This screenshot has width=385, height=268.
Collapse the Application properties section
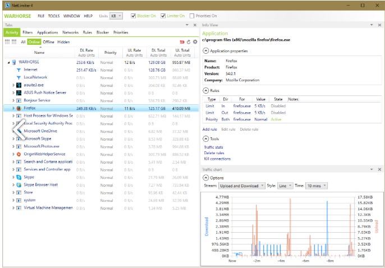click(x=205, y=51)
